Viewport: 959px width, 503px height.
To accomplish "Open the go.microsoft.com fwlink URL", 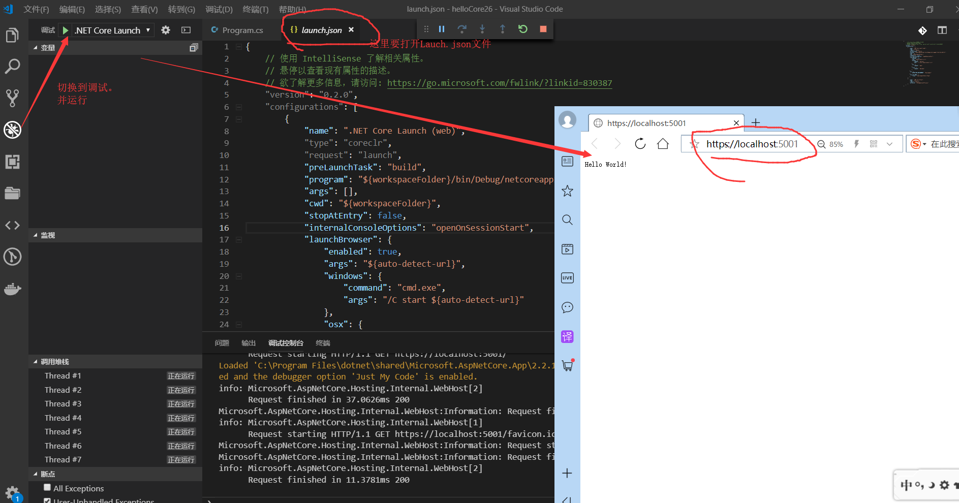I will pos(500,83).
